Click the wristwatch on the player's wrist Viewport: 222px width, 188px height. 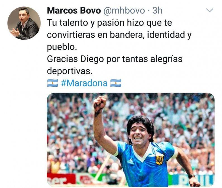pyautogui.click(x=192, y=176)
